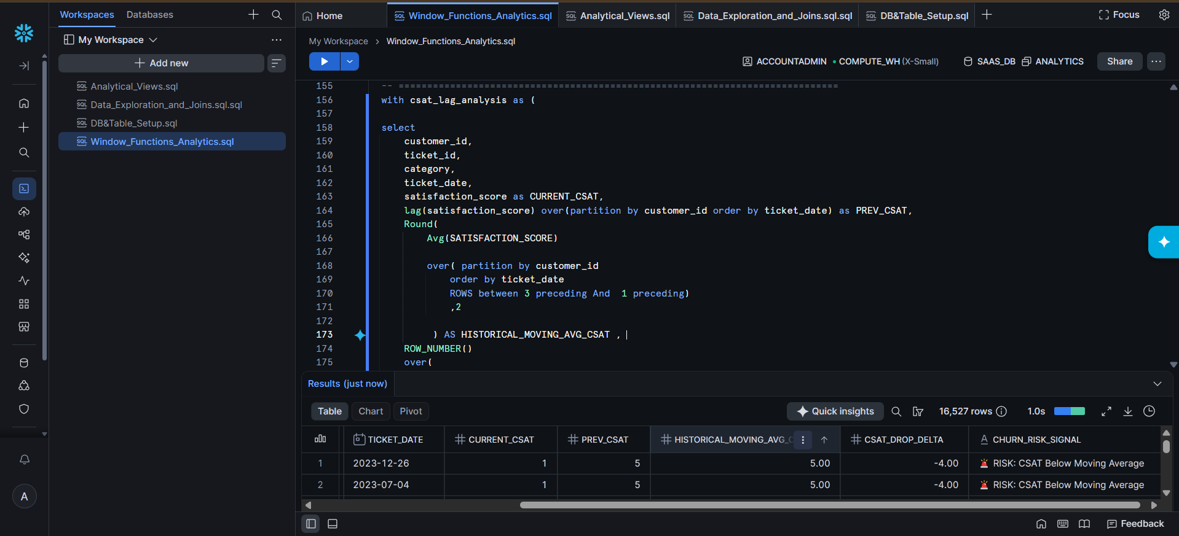
Task: Run the query with play button
Action: pos(325,61)
